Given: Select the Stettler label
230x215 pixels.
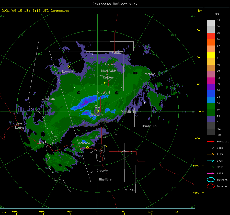Looking at the screenshot, I should (x=149, y=74).
